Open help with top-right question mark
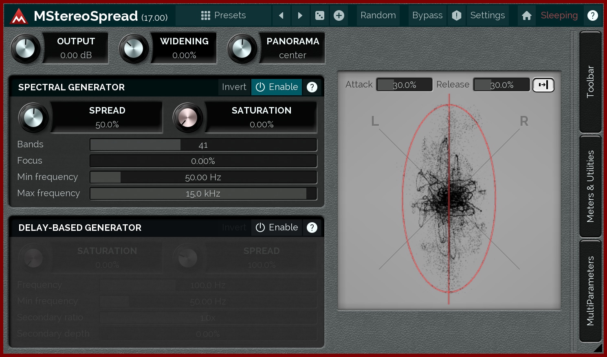Screen dimensions: 607x357 tap(593, 15)
